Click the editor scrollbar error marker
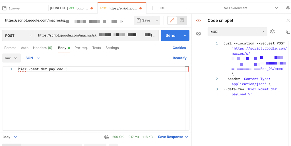This screenshot has width=291, height=146. click(x=189, y=69)
